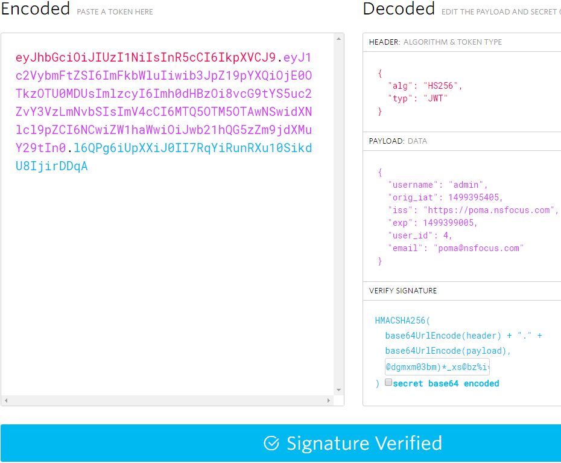Image resolution: width=561 pixels, height=463 pixels.
Task: Click the red header part of the token
Action: click(145, 57)
